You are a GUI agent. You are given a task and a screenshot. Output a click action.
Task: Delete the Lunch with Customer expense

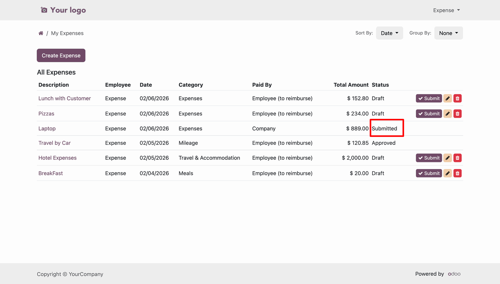coord(457,98)
